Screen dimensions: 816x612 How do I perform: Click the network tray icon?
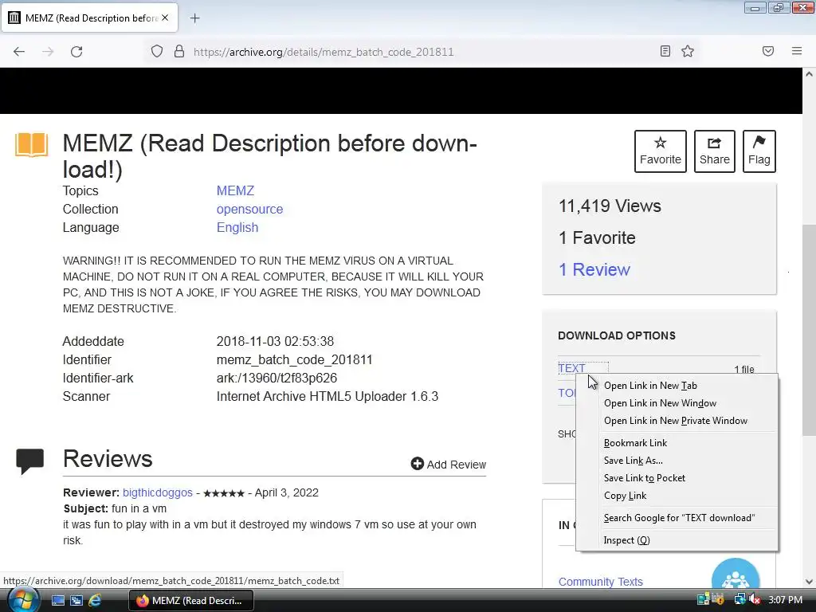click(x=739, y=599)
